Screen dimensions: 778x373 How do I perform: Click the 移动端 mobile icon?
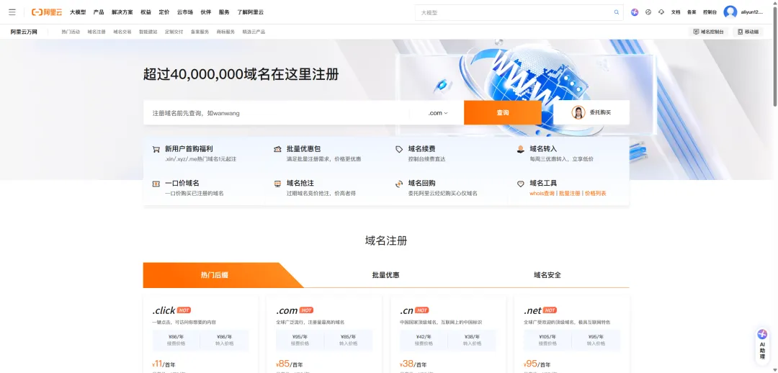[x=741, y=32]
